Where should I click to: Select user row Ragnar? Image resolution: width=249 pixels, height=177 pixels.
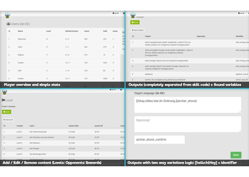point(63,55)
